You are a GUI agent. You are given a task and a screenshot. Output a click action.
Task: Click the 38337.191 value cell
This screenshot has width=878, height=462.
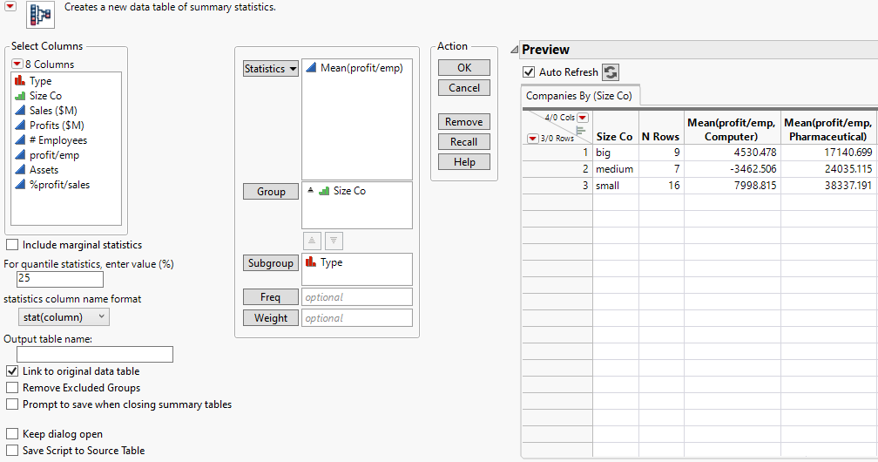pyautogui.click(x=828, y=186)
